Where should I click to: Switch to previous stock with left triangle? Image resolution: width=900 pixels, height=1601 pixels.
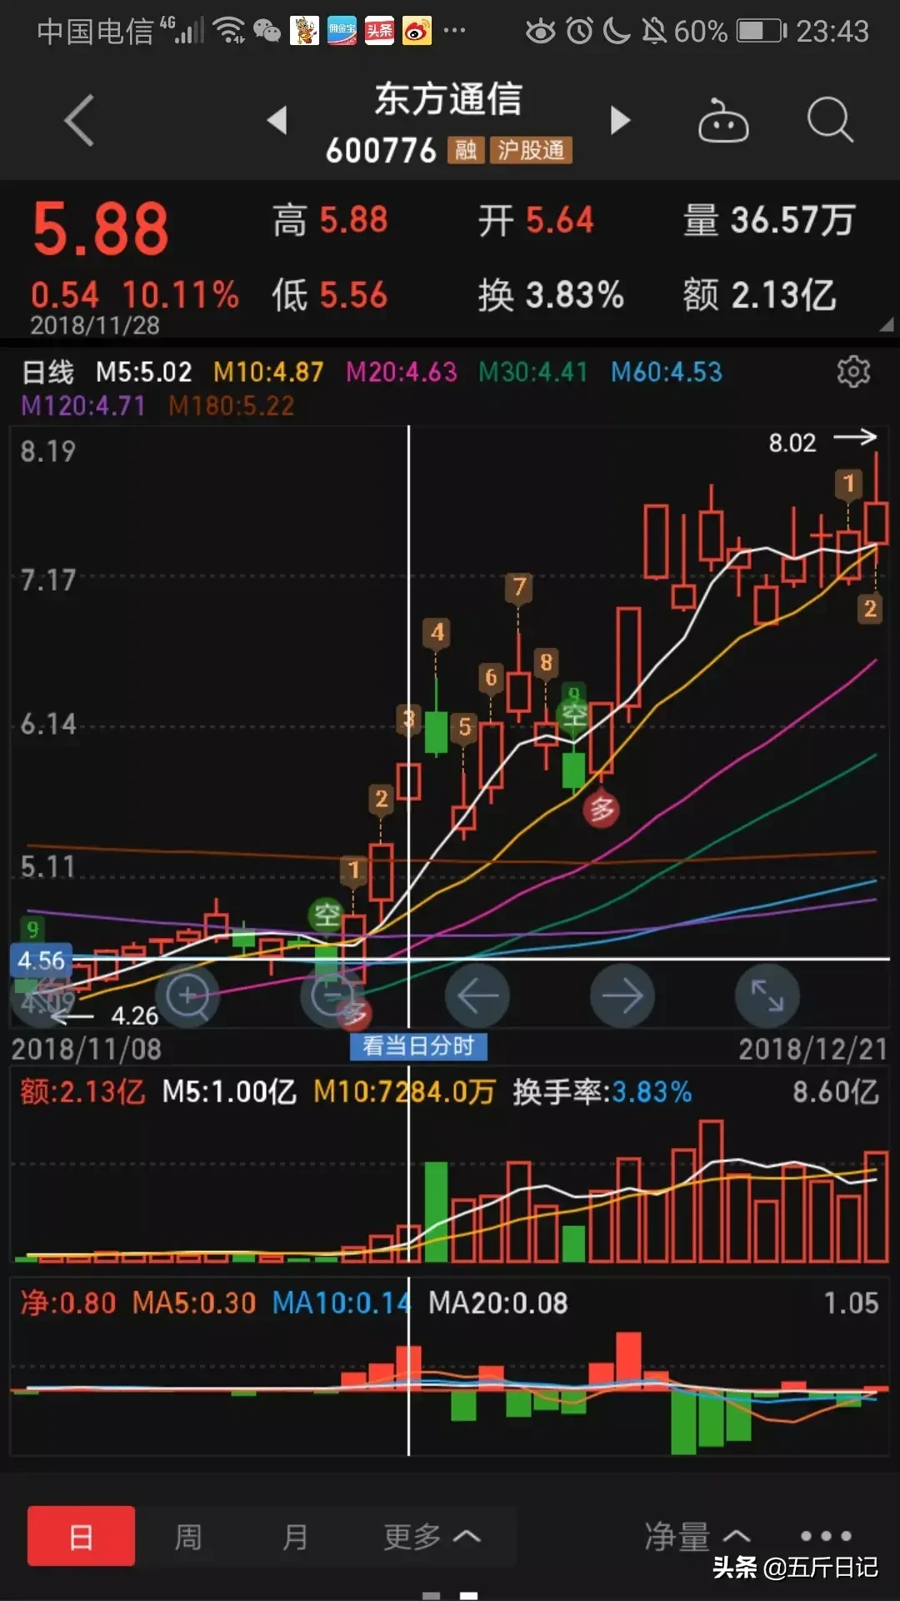click(x=277, y=120)
